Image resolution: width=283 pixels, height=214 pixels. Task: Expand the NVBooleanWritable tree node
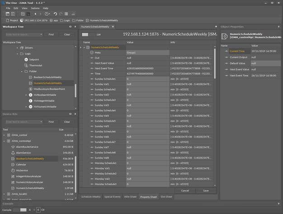point(26,95)
